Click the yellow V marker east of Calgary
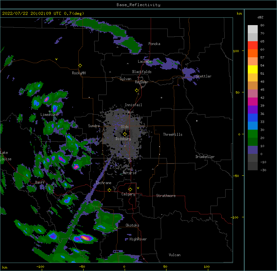The height and width of the screenshot is (271, 277). click(x=138, y=188)
